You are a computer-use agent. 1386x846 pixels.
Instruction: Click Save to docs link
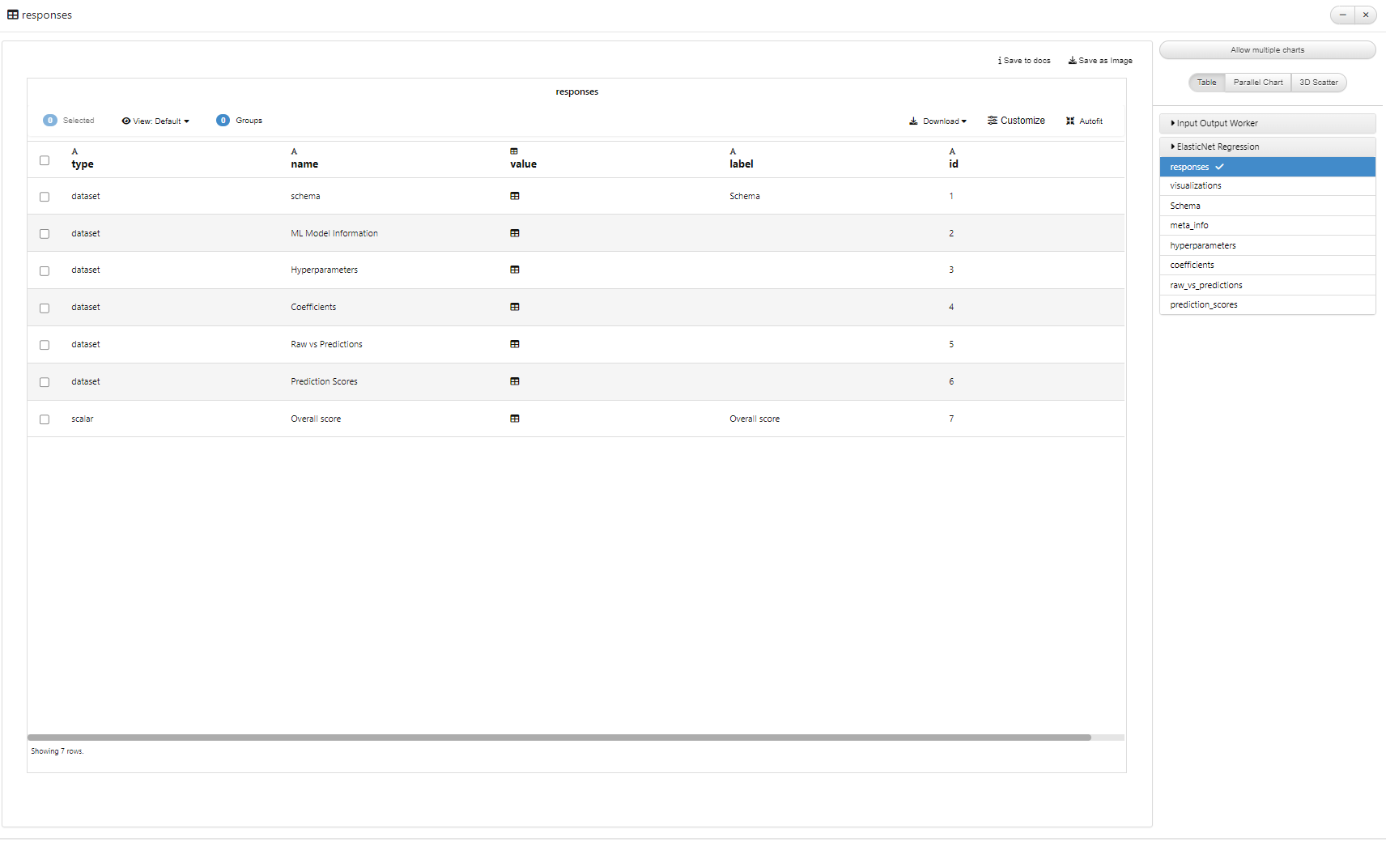(1024, 61)
